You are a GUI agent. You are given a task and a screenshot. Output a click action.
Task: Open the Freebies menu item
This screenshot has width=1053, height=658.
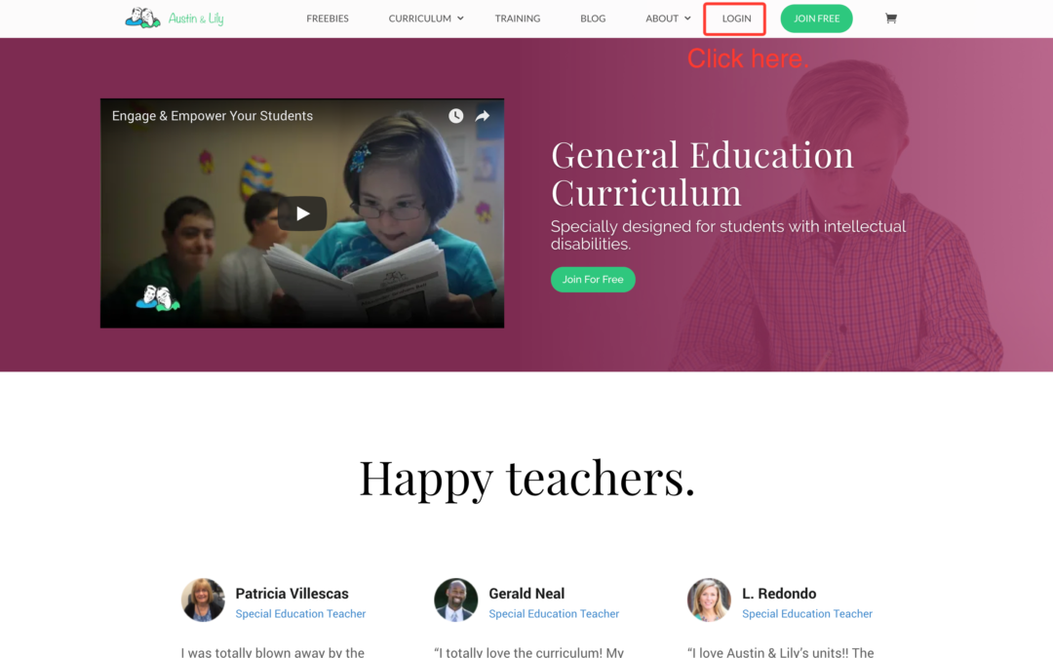pyautogui.click(x=328, y=19)
